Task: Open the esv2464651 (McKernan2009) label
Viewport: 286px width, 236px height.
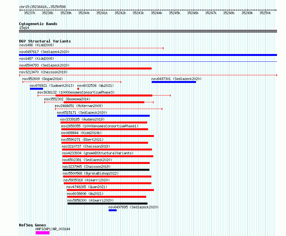Action: [x=79, y=106]
